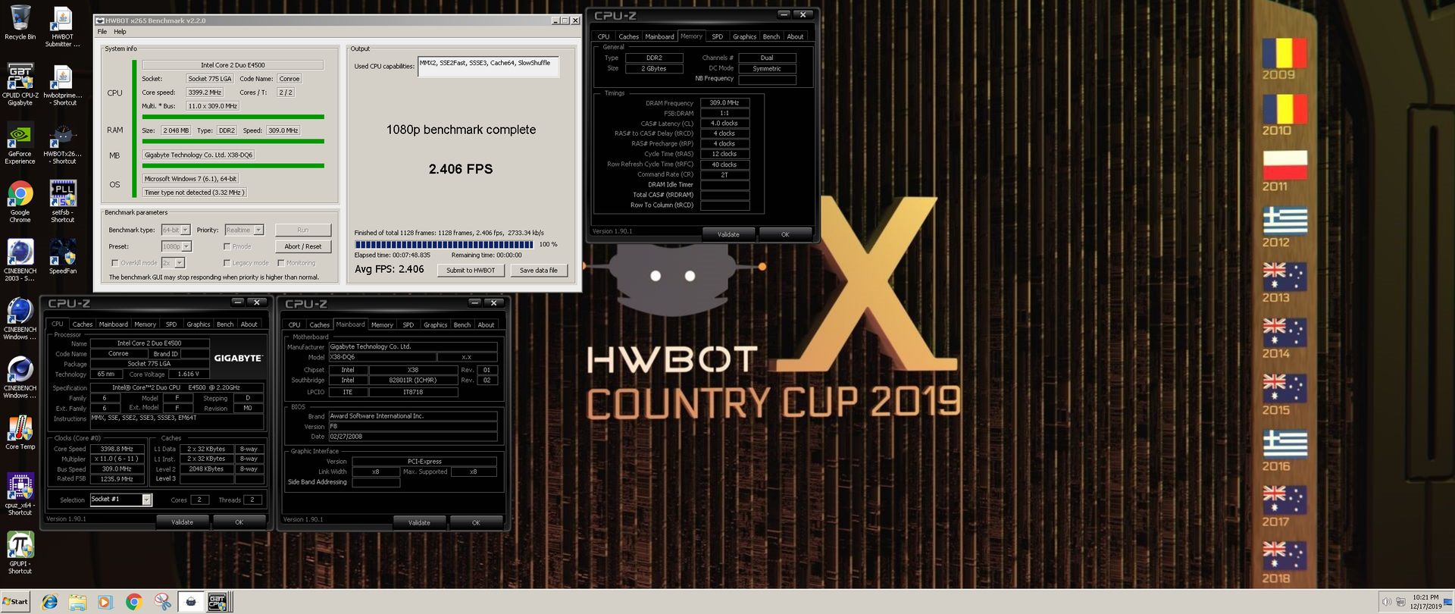Open volume control in system tray
This screenshot has height=614, width=1455.
click(x=1386, y=602)
